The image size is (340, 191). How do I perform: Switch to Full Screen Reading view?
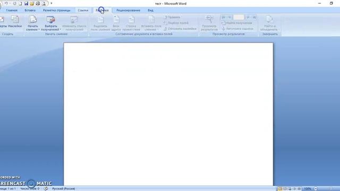[x=285, y=189]
